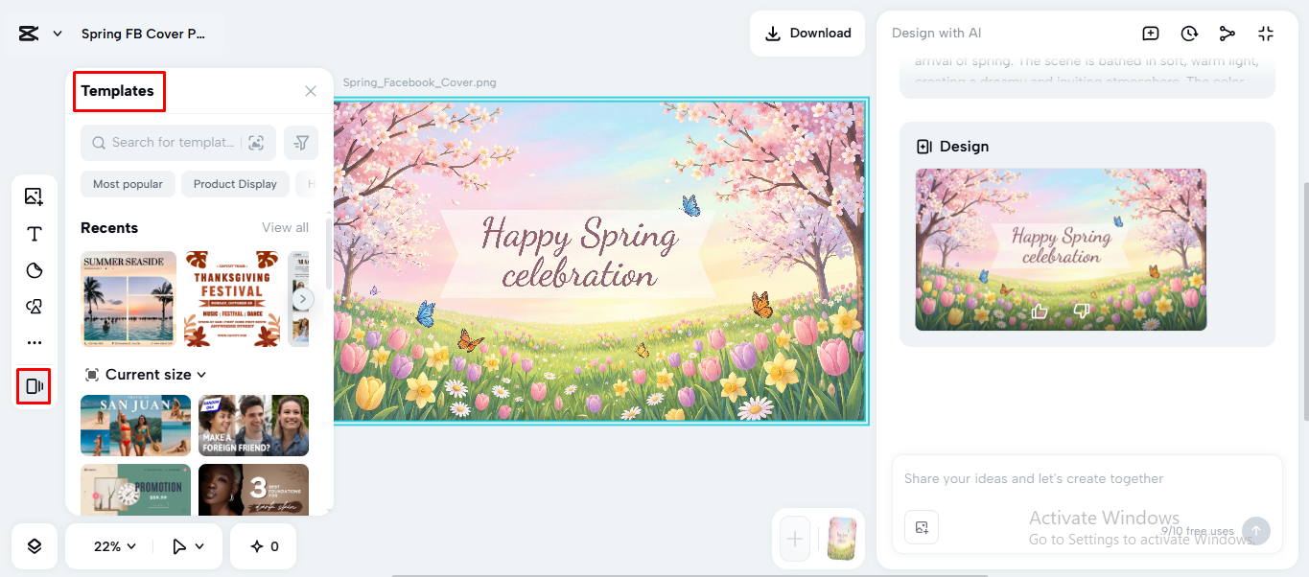Click View all next to Recents
Screen dimensions: 1309x577
tap(285, 227)
